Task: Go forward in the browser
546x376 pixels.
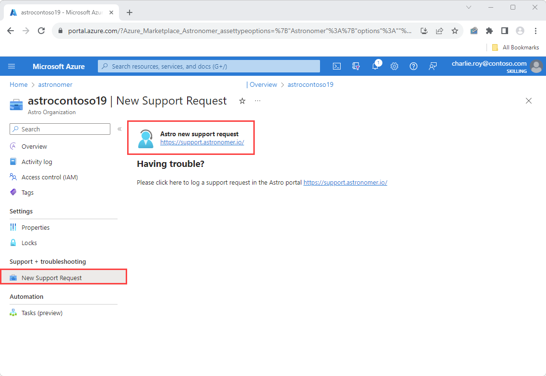Action: tap(26, 31)
